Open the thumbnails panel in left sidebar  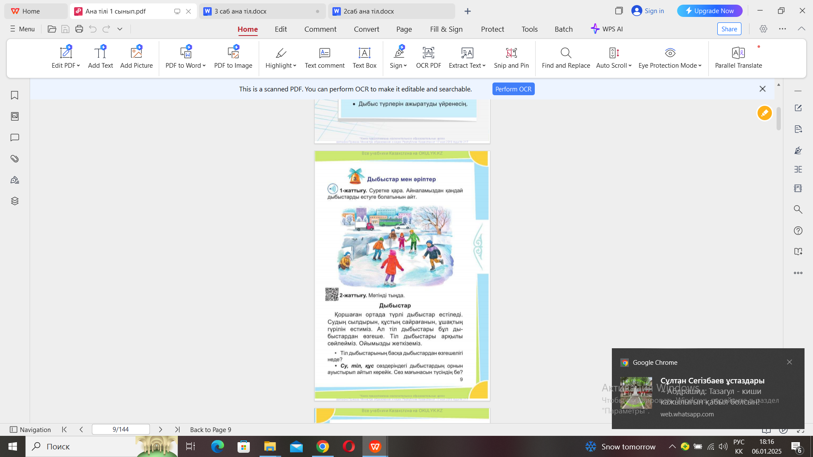15,116
